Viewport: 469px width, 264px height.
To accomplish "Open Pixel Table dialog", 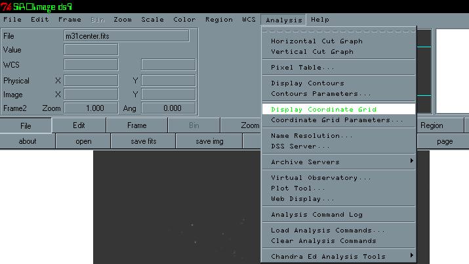I will click(339, 68).
